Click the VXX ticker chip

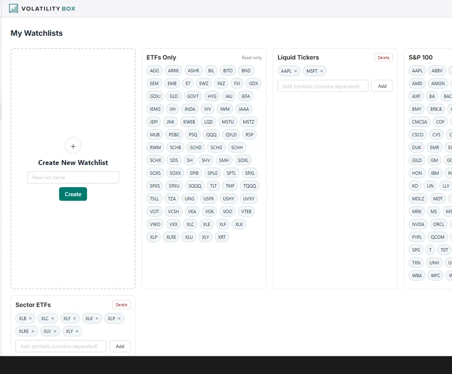click(173, 224)
